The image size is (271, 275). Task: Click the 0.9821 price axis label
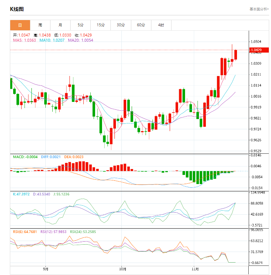(x=256, y=118)
